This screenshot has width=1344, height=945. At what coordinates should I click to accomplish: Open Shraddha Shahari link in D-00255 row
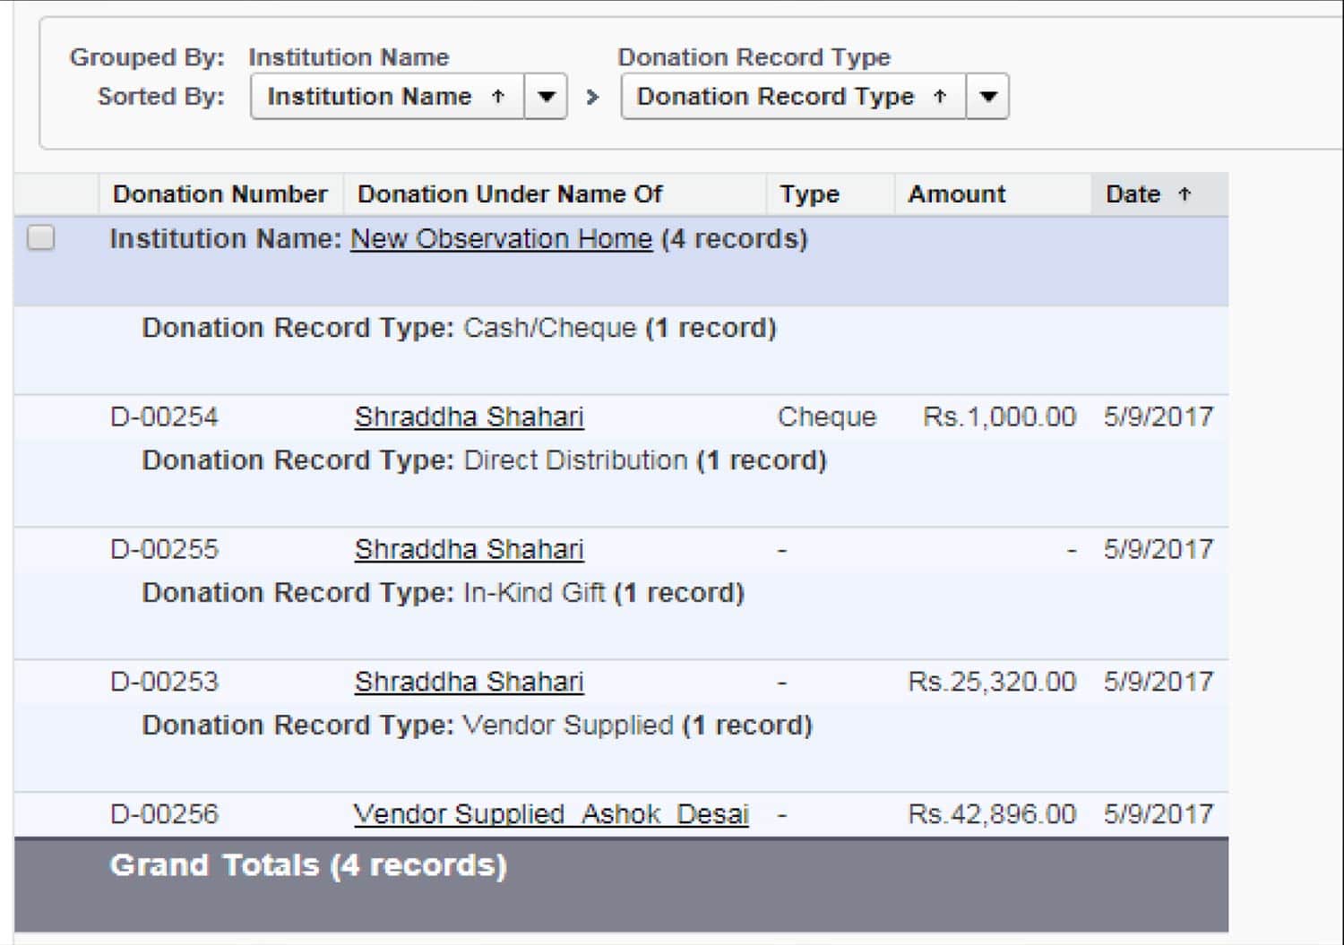pos(469,550)
